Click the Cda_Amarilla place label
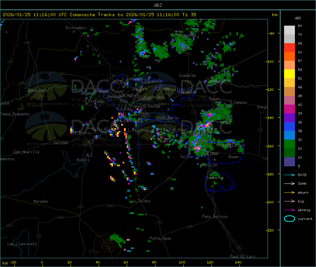This screenshot has width=316, height=267. 26,152
